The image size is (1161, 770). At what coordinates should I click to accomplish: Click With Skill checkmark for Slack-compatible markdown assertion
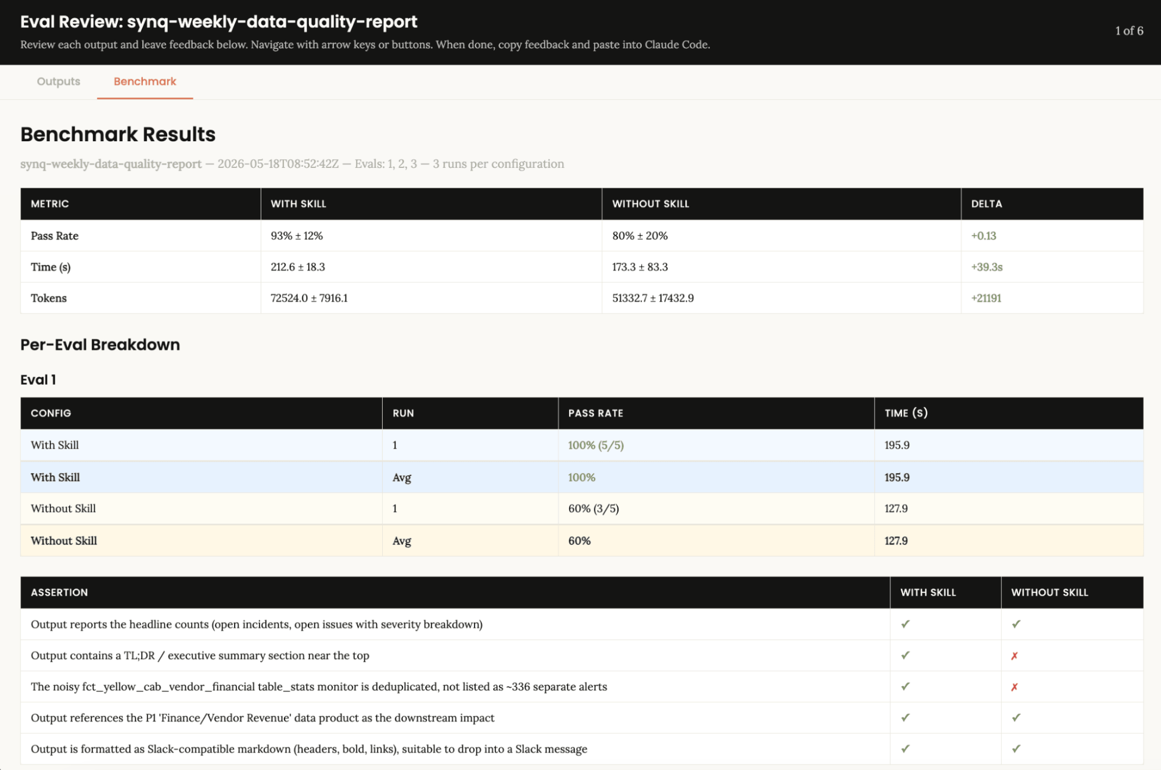pyautogui.click(x=905, y=749)
